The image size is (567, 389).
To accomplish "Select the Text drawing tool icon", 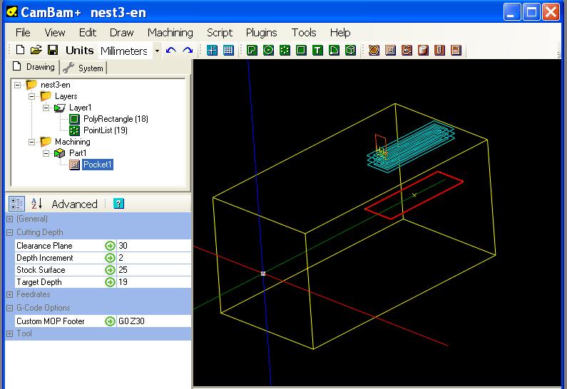I will click(x=317, y=51).
